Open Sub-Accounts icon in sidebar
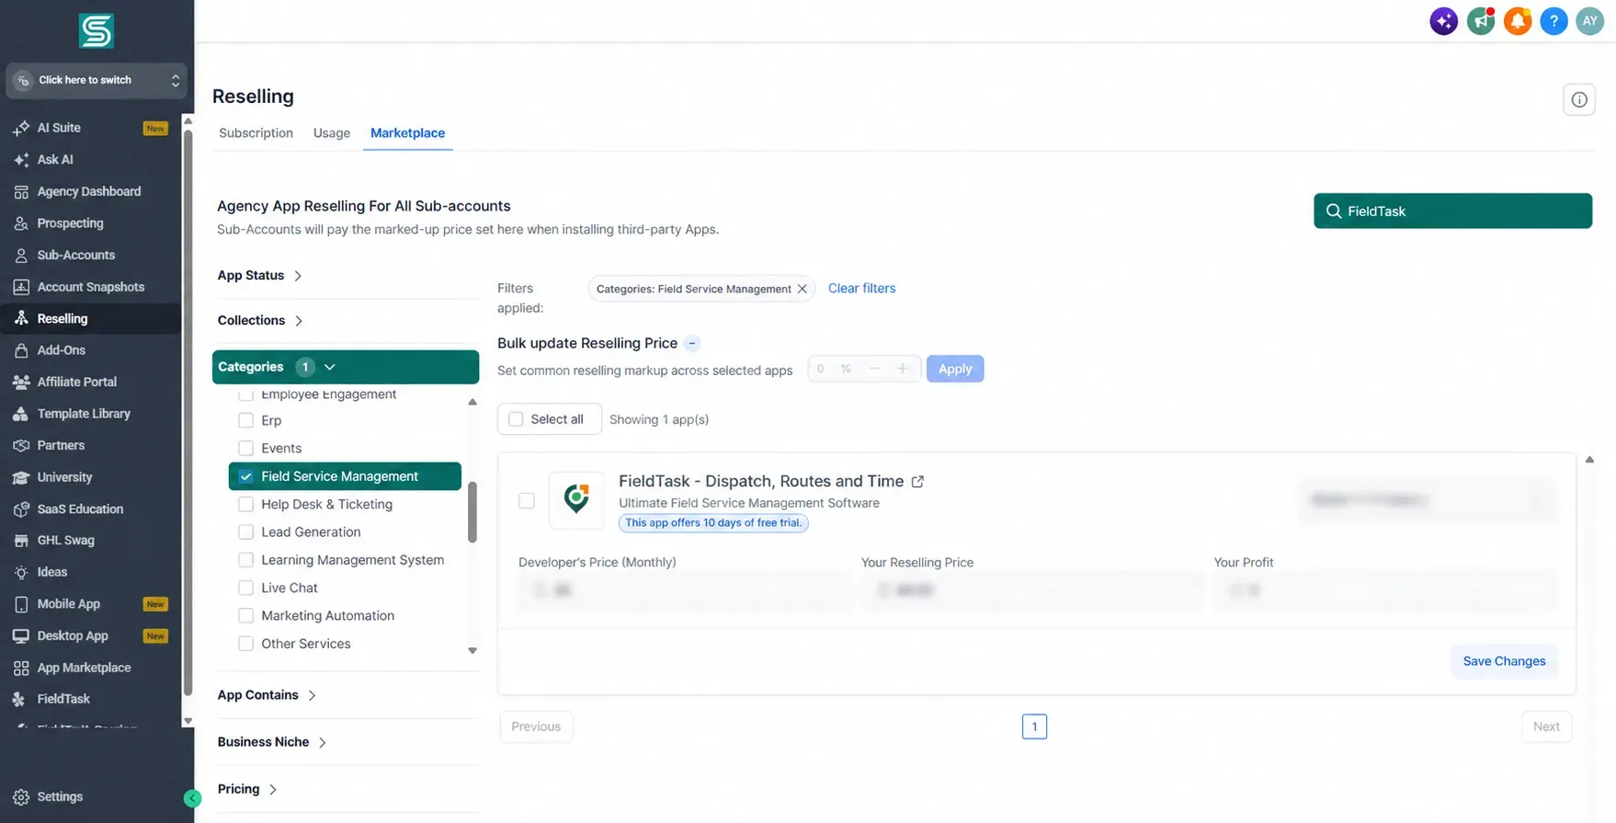 [x=21, y=255]
